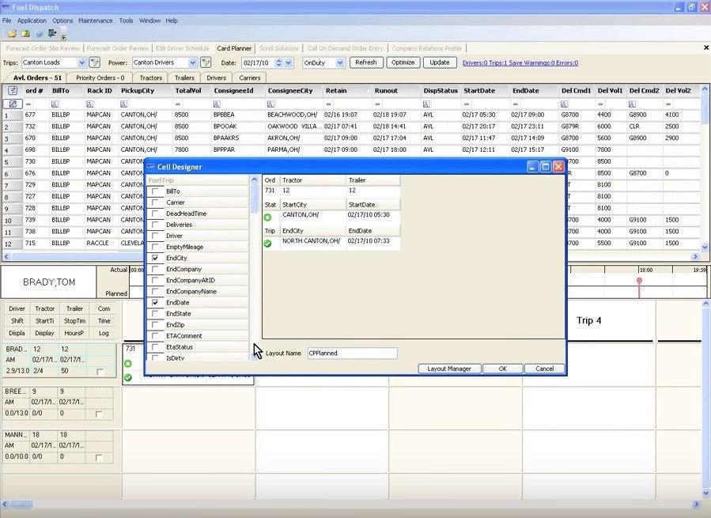This screenshot has width=711, height=518.
Task: Click the Layout Name input field
Action: pos(352,353)
